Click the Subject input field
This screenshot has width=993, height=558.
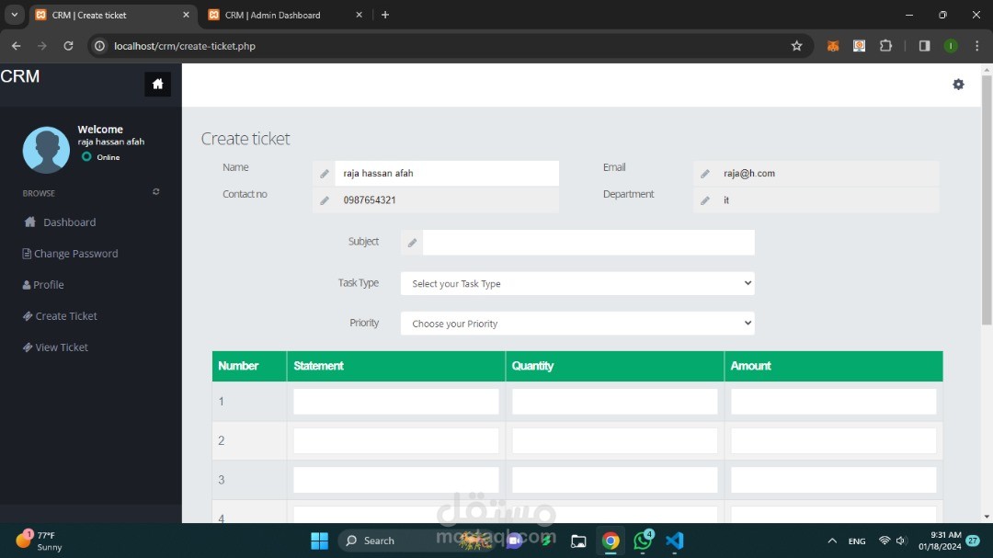[588, 242]
